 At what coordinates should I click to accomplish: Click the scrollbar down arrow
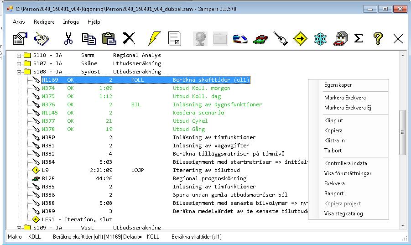pyautogui.click(x=403, y=226)
